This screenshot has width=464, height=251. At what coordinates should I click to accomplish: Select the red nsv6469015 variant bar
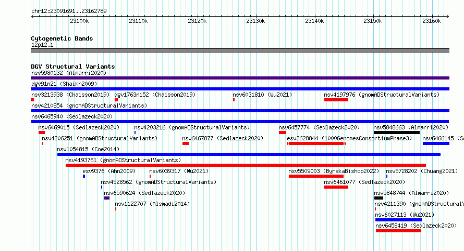coord(42,133)
